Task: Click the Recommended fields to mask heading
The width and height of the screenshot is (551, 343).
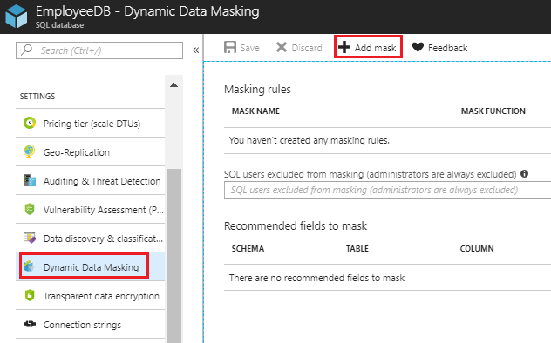Action: [296, 225]
